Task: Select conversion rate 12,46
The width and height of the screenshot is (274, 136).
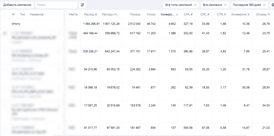Action: (x=246, y=33)
